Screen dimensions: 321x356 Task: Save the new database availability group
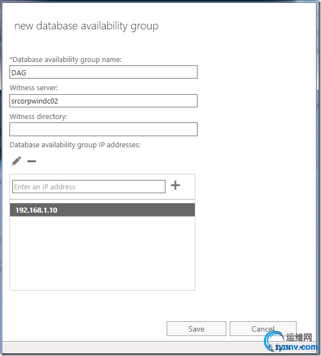coord(196,328)
